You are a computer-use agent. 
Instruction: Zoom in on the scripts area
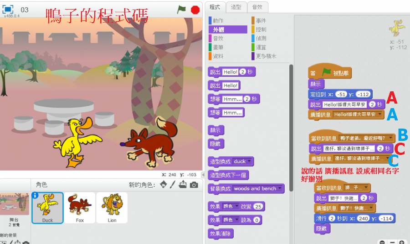[x=402, y=243]
